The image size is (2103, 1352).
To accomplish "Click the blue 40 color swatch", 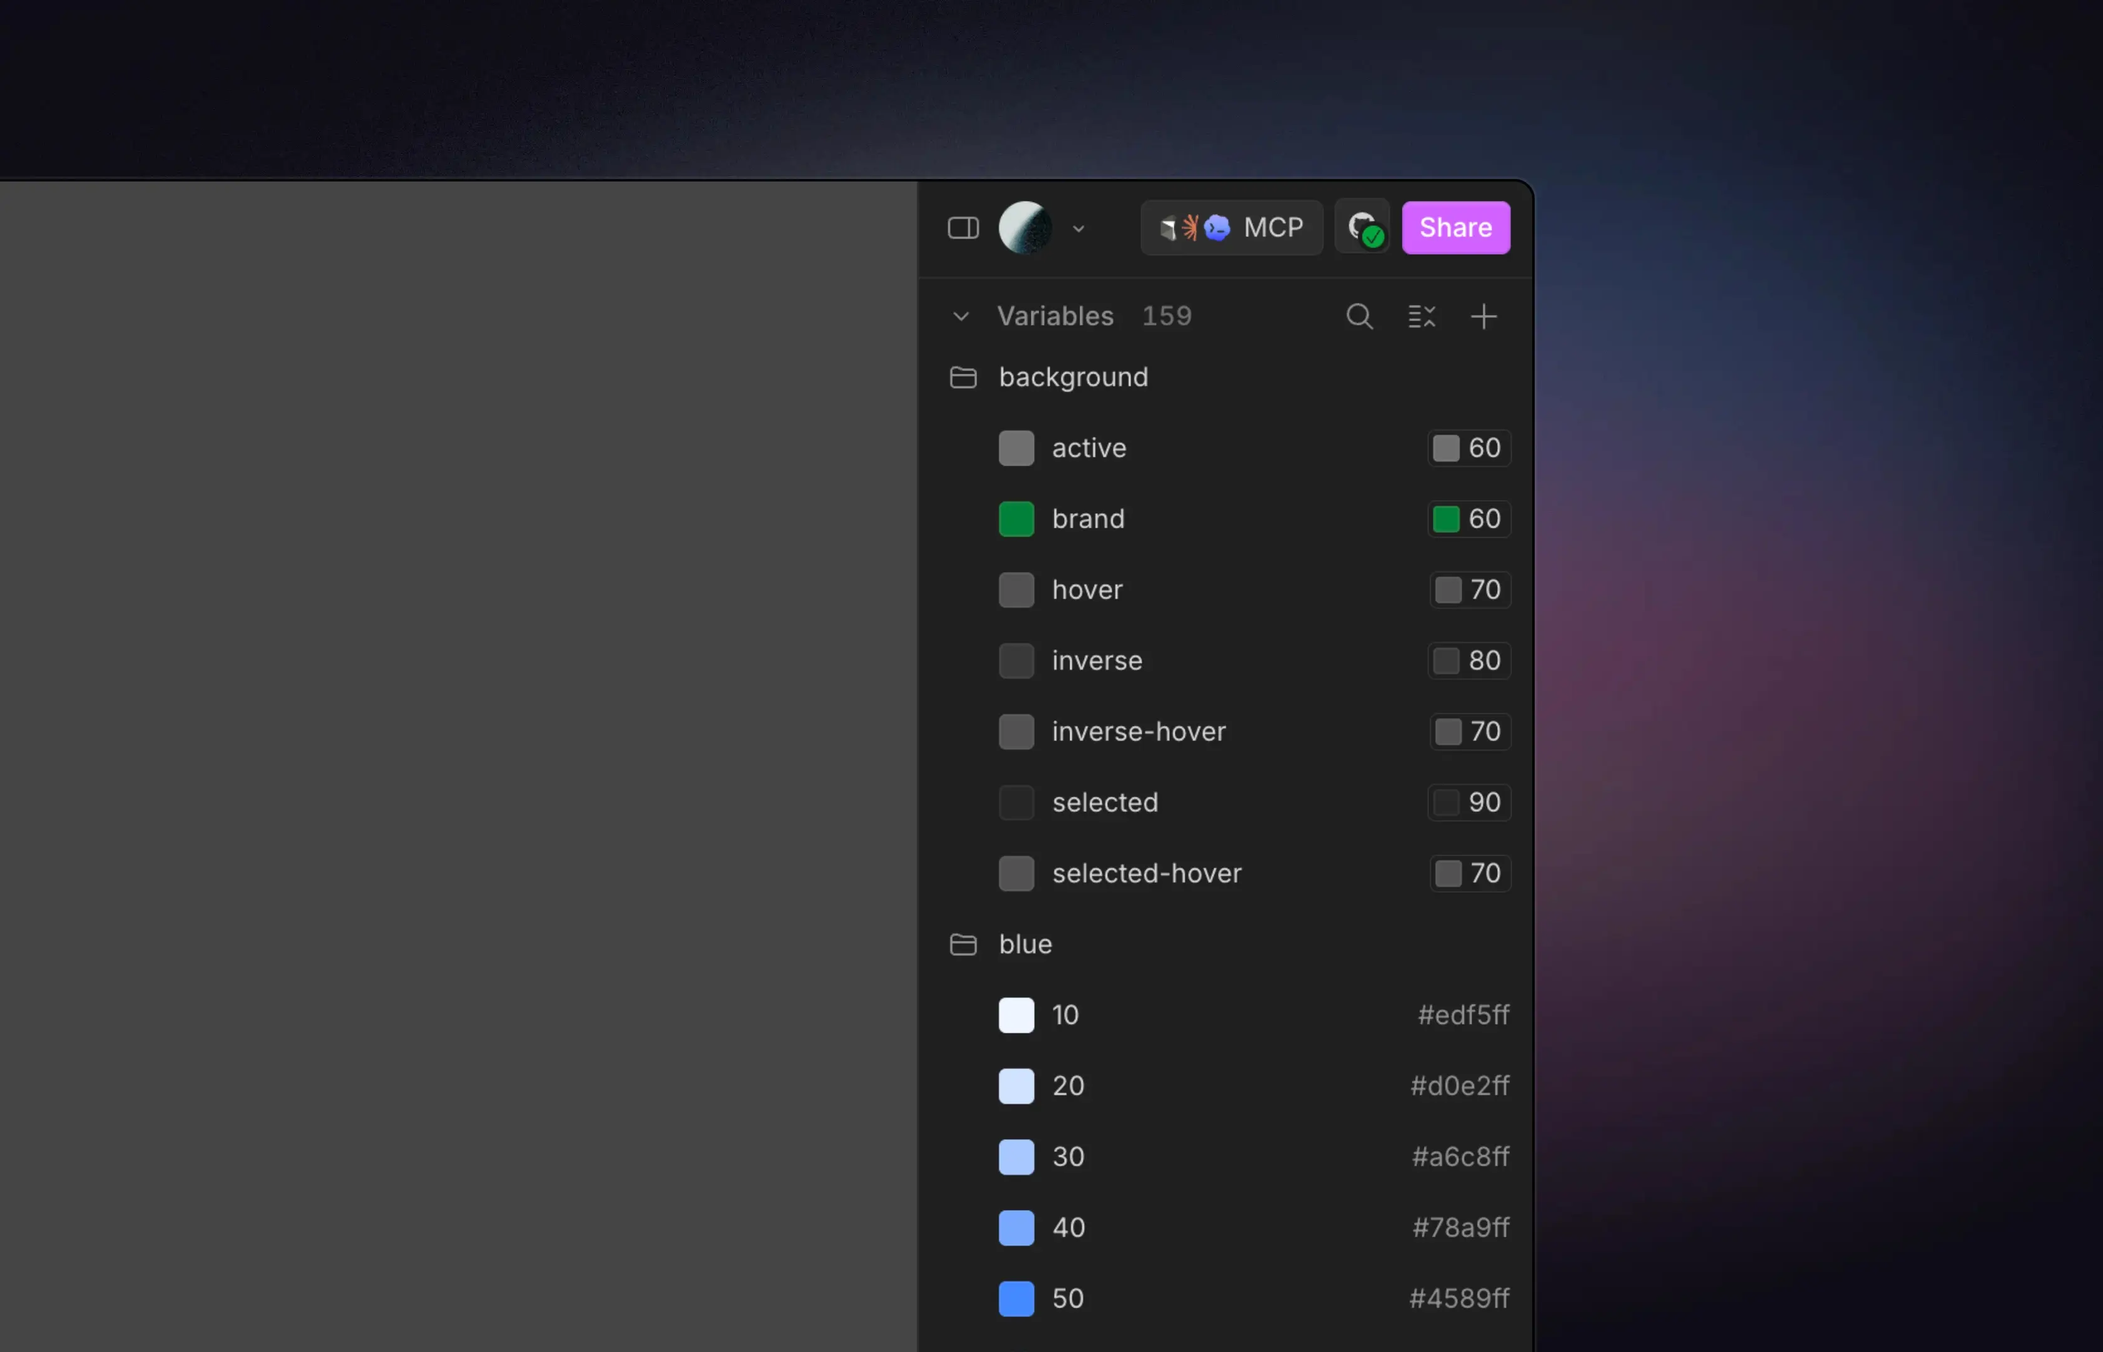I will click(1016, 1228).
